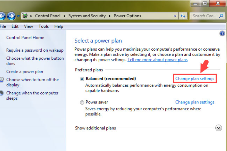
Task: Click the refresh icon beside address bar
Action: (x=183, y=16)
